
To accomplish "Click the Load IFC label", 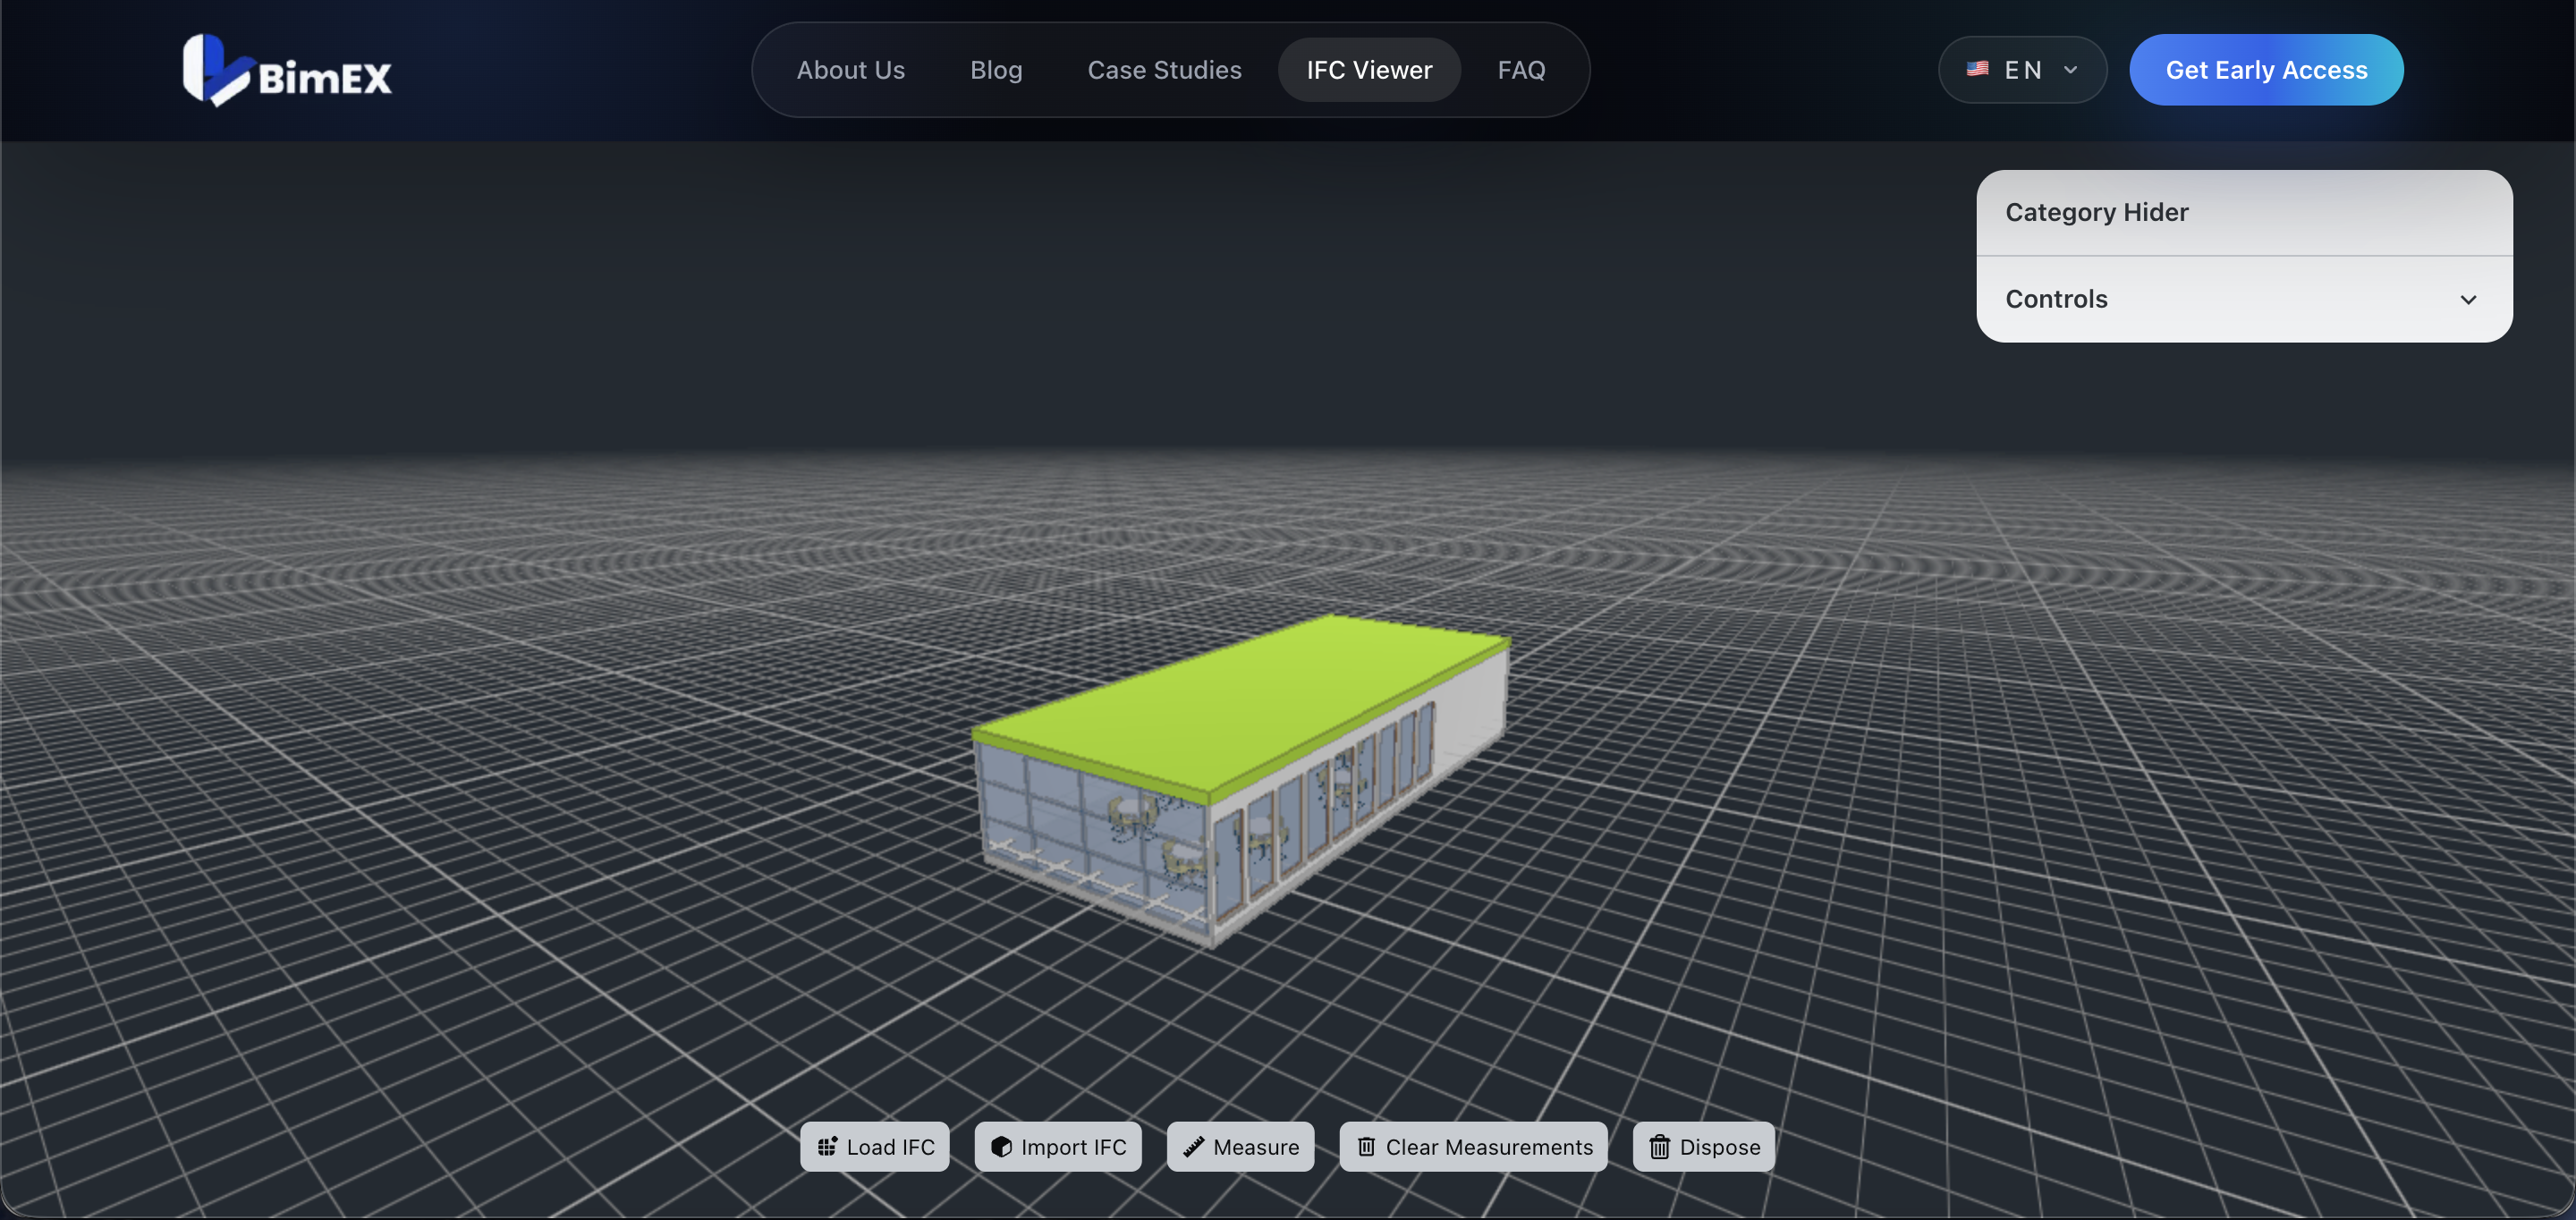I will [890, 1147].
